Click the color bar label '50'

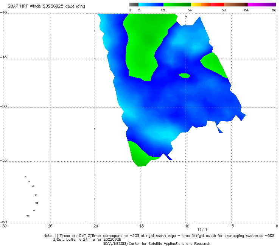tap(224, 10)
